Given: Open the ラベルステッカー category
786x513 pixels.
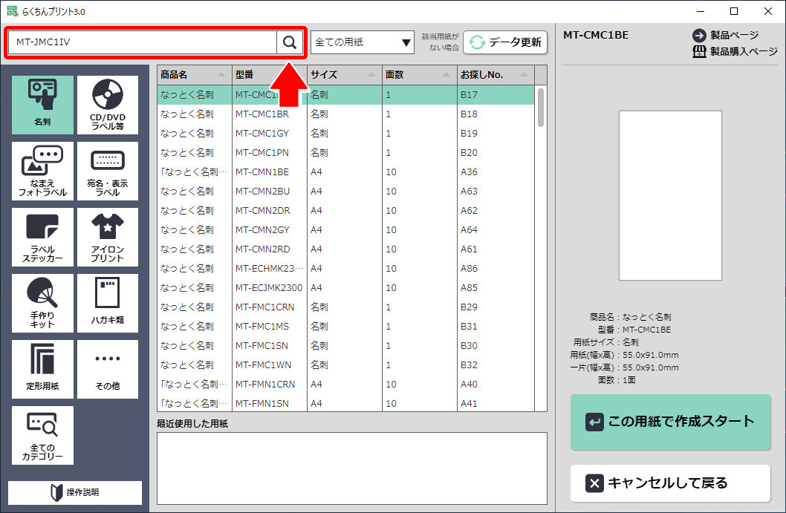Looking at the screenshot, I should coord(42,238).
